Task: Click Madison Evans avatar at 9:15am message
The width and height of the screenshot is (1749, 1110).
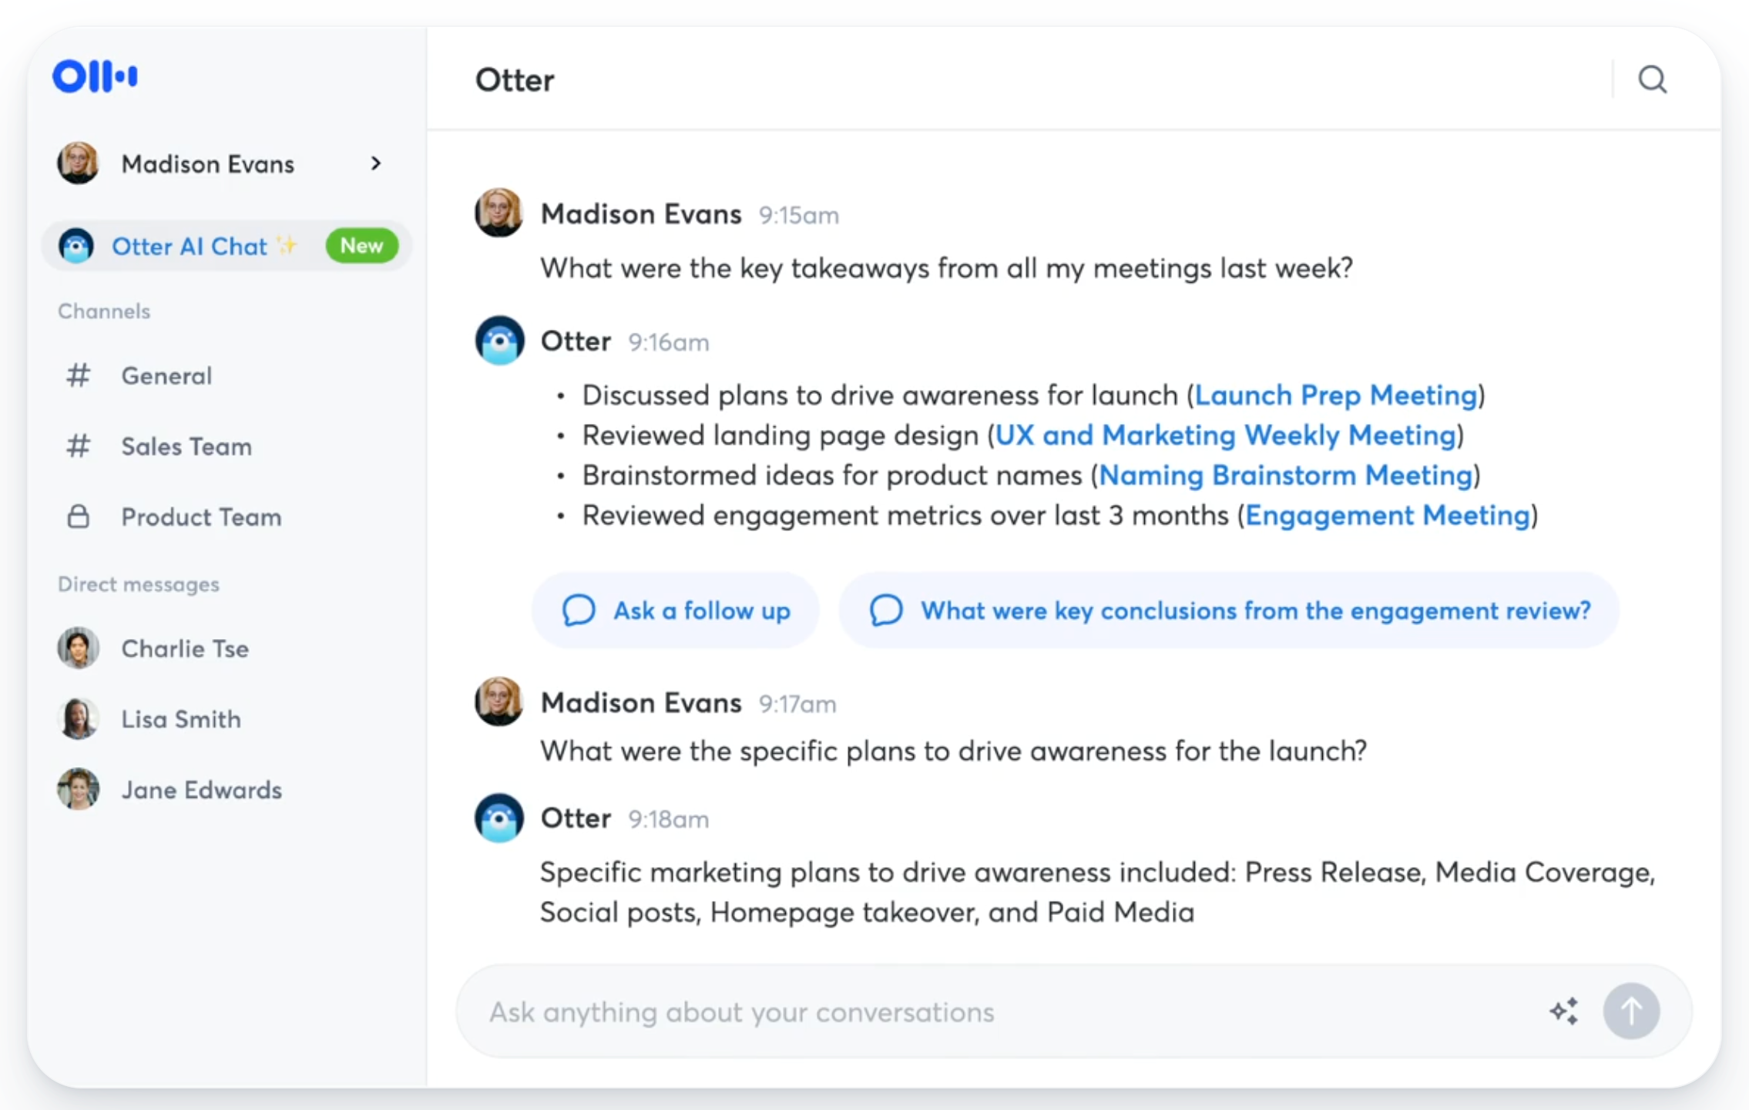Action: point(499,213)
